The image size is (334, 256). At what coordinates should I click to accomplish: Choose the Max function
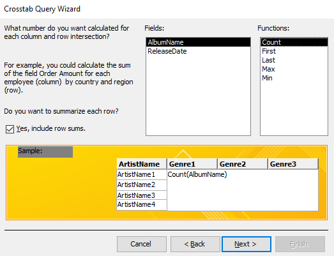tap(294, 69)
